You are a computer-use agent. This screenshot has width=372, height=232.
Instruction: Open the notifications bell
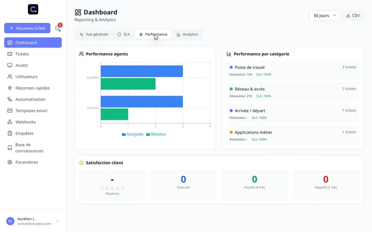(57, 28)
